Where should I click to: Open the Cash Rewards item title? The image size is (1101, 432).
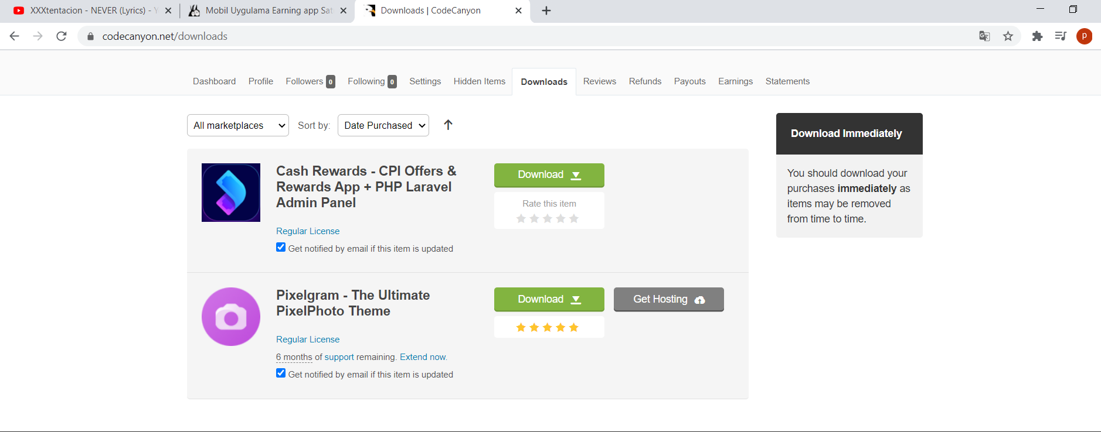366,187
